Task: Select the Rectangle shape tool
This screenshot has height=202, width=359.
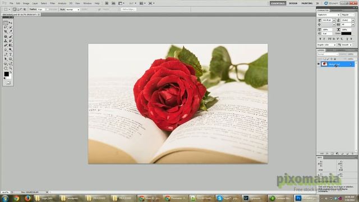Action: pyautogui.click(x=11, y=59)
